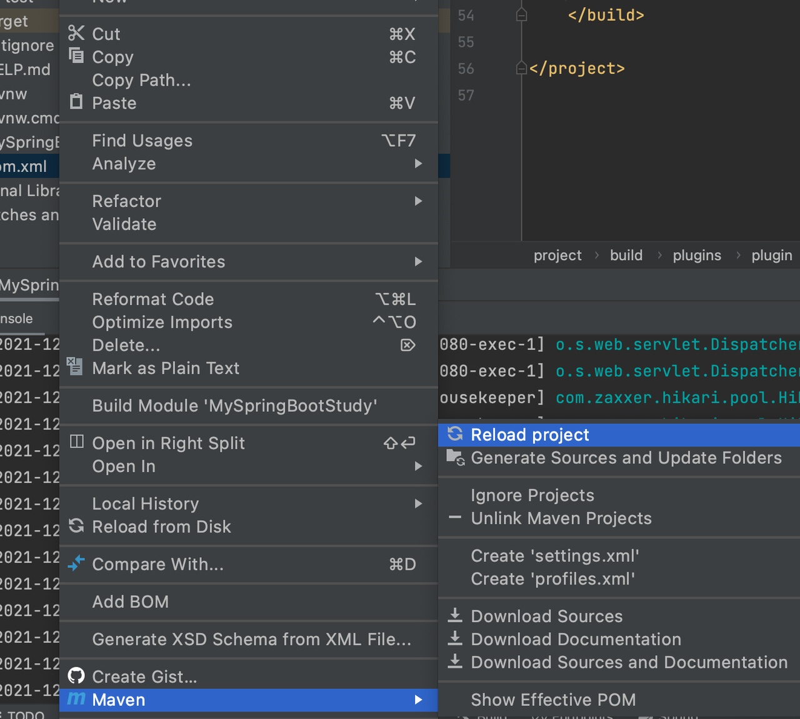Choose Download Sources and Documentation
The width and height of the screenshot is (800, 719).
click(619, 662)
